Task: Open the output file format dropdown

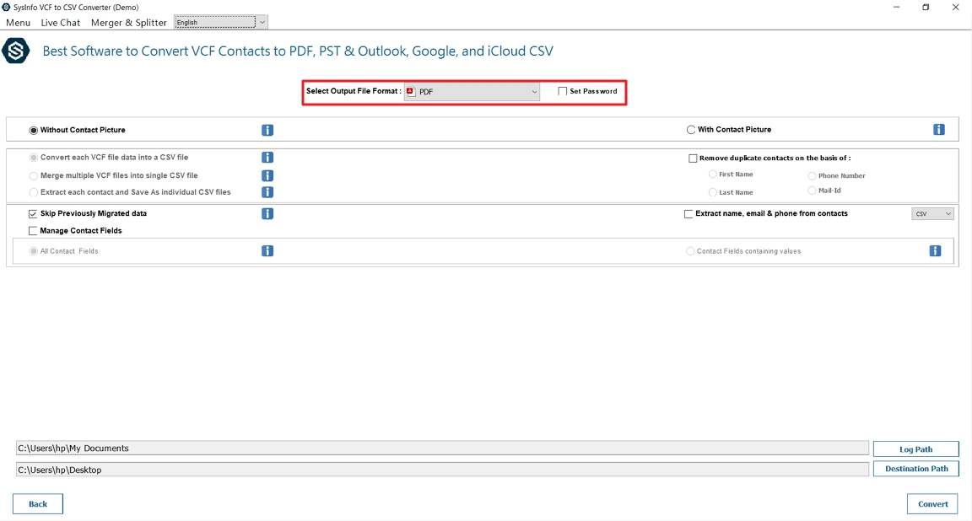Action: click(x=472, y=92)
